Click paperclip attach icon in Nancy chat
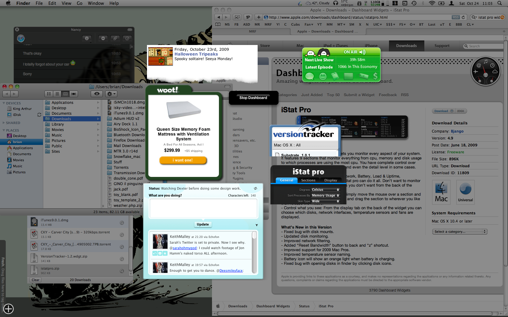The height and width of the screenshot is (317, 508). click(115, 38)
